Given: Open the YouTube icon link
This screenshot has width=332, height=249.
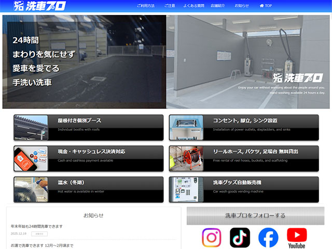Looking at the screenshot, I should pyautogui.click(x=297, y=238).
